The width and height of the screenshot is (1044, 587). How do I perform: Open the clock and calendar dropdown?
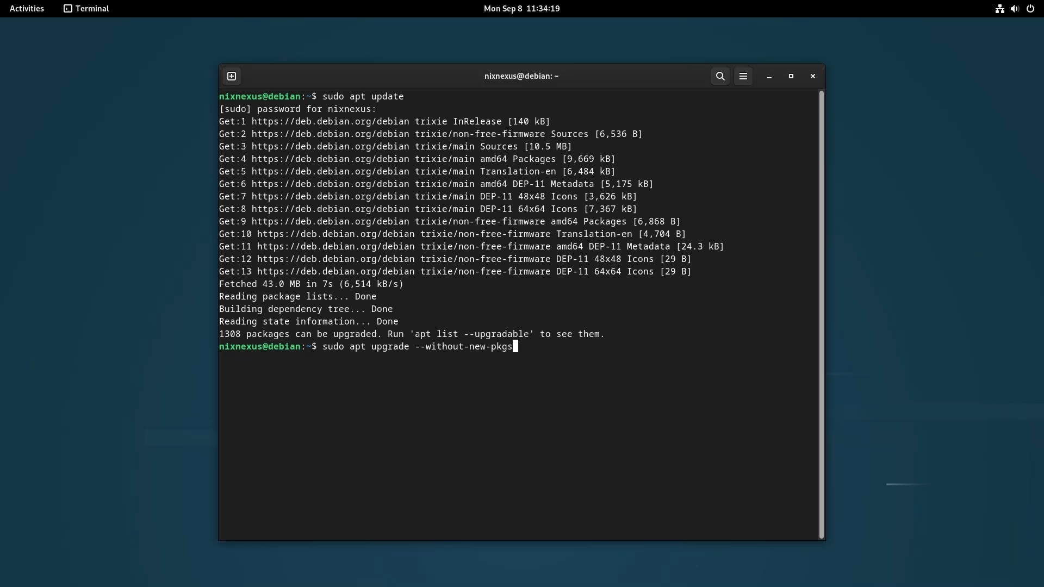(521, 9)
